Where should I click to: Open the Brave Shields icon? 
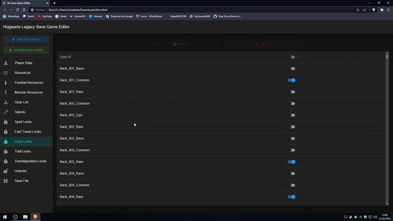[x=374, y=10]
